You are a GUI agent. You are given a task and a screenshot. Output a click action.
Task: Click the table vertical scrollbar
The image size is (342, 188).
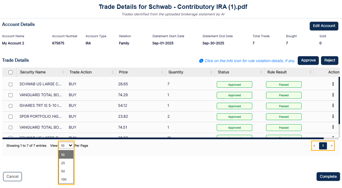click(339, 100)
